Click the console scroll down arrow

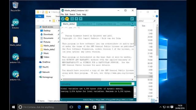tap(135, 97)
